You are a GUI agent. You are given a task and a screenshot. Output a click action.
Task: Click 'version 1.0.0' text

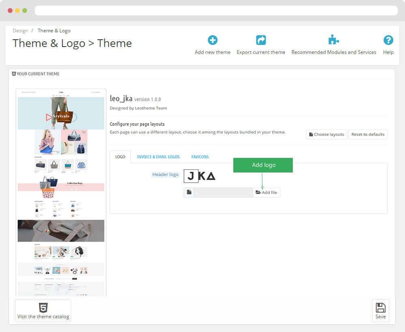pos(147,99)
